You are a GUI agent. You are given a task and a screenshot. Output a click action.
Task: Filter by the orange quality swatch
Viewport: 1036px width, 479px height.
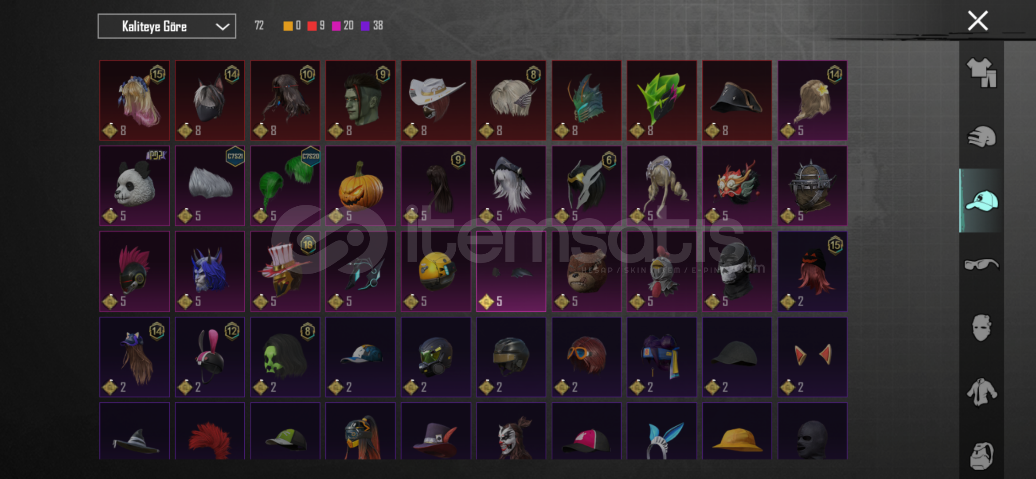(288, 26)
